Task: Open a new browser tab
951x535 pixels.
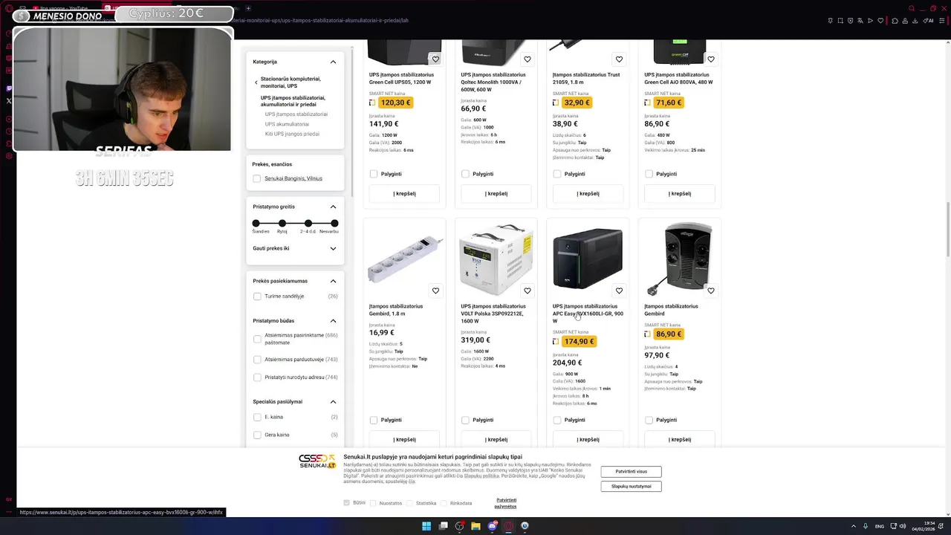Action: tap(248, 8)
